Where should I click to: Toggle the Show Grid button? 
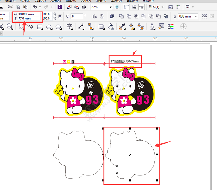[134, 7]
